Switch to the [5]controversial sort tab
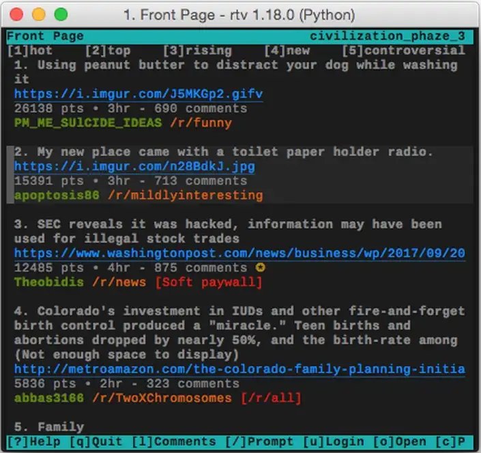Viewport: 481px width, 453px height. point(403,51)
